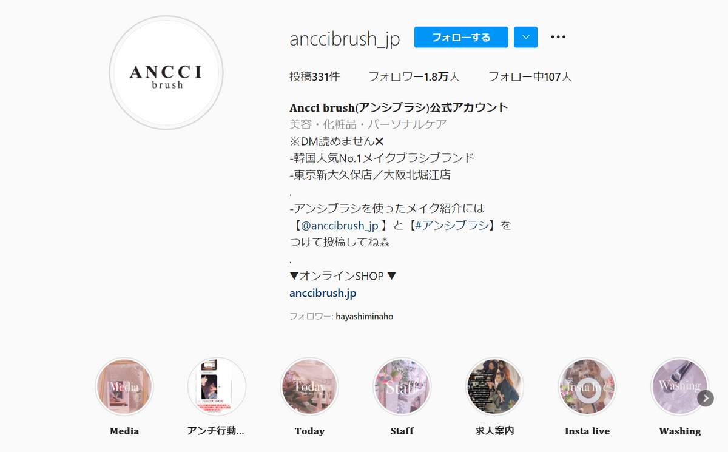This screenshot has width=728, height=452.
Task: Open hayashiminaho follower profile link
Action: pyautogui.click(x=365, y=316)
